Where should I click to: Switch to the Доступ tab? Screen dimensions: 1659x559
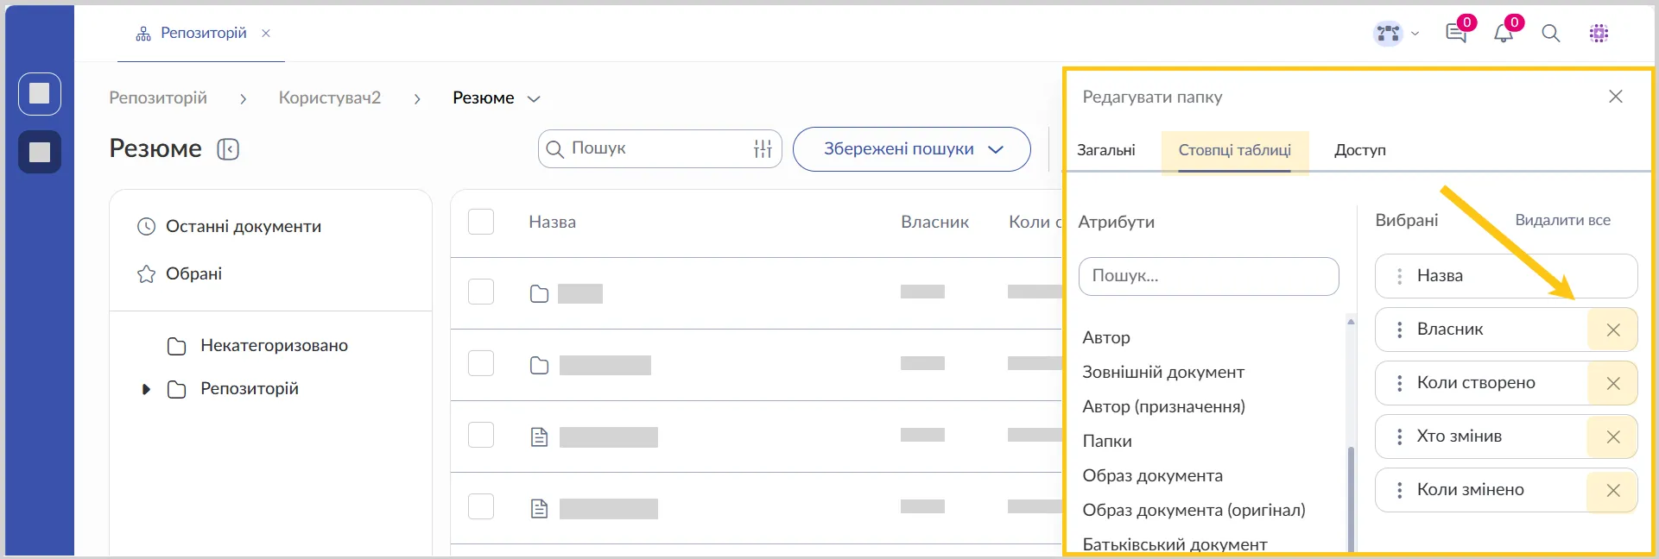coord(1359,150)
